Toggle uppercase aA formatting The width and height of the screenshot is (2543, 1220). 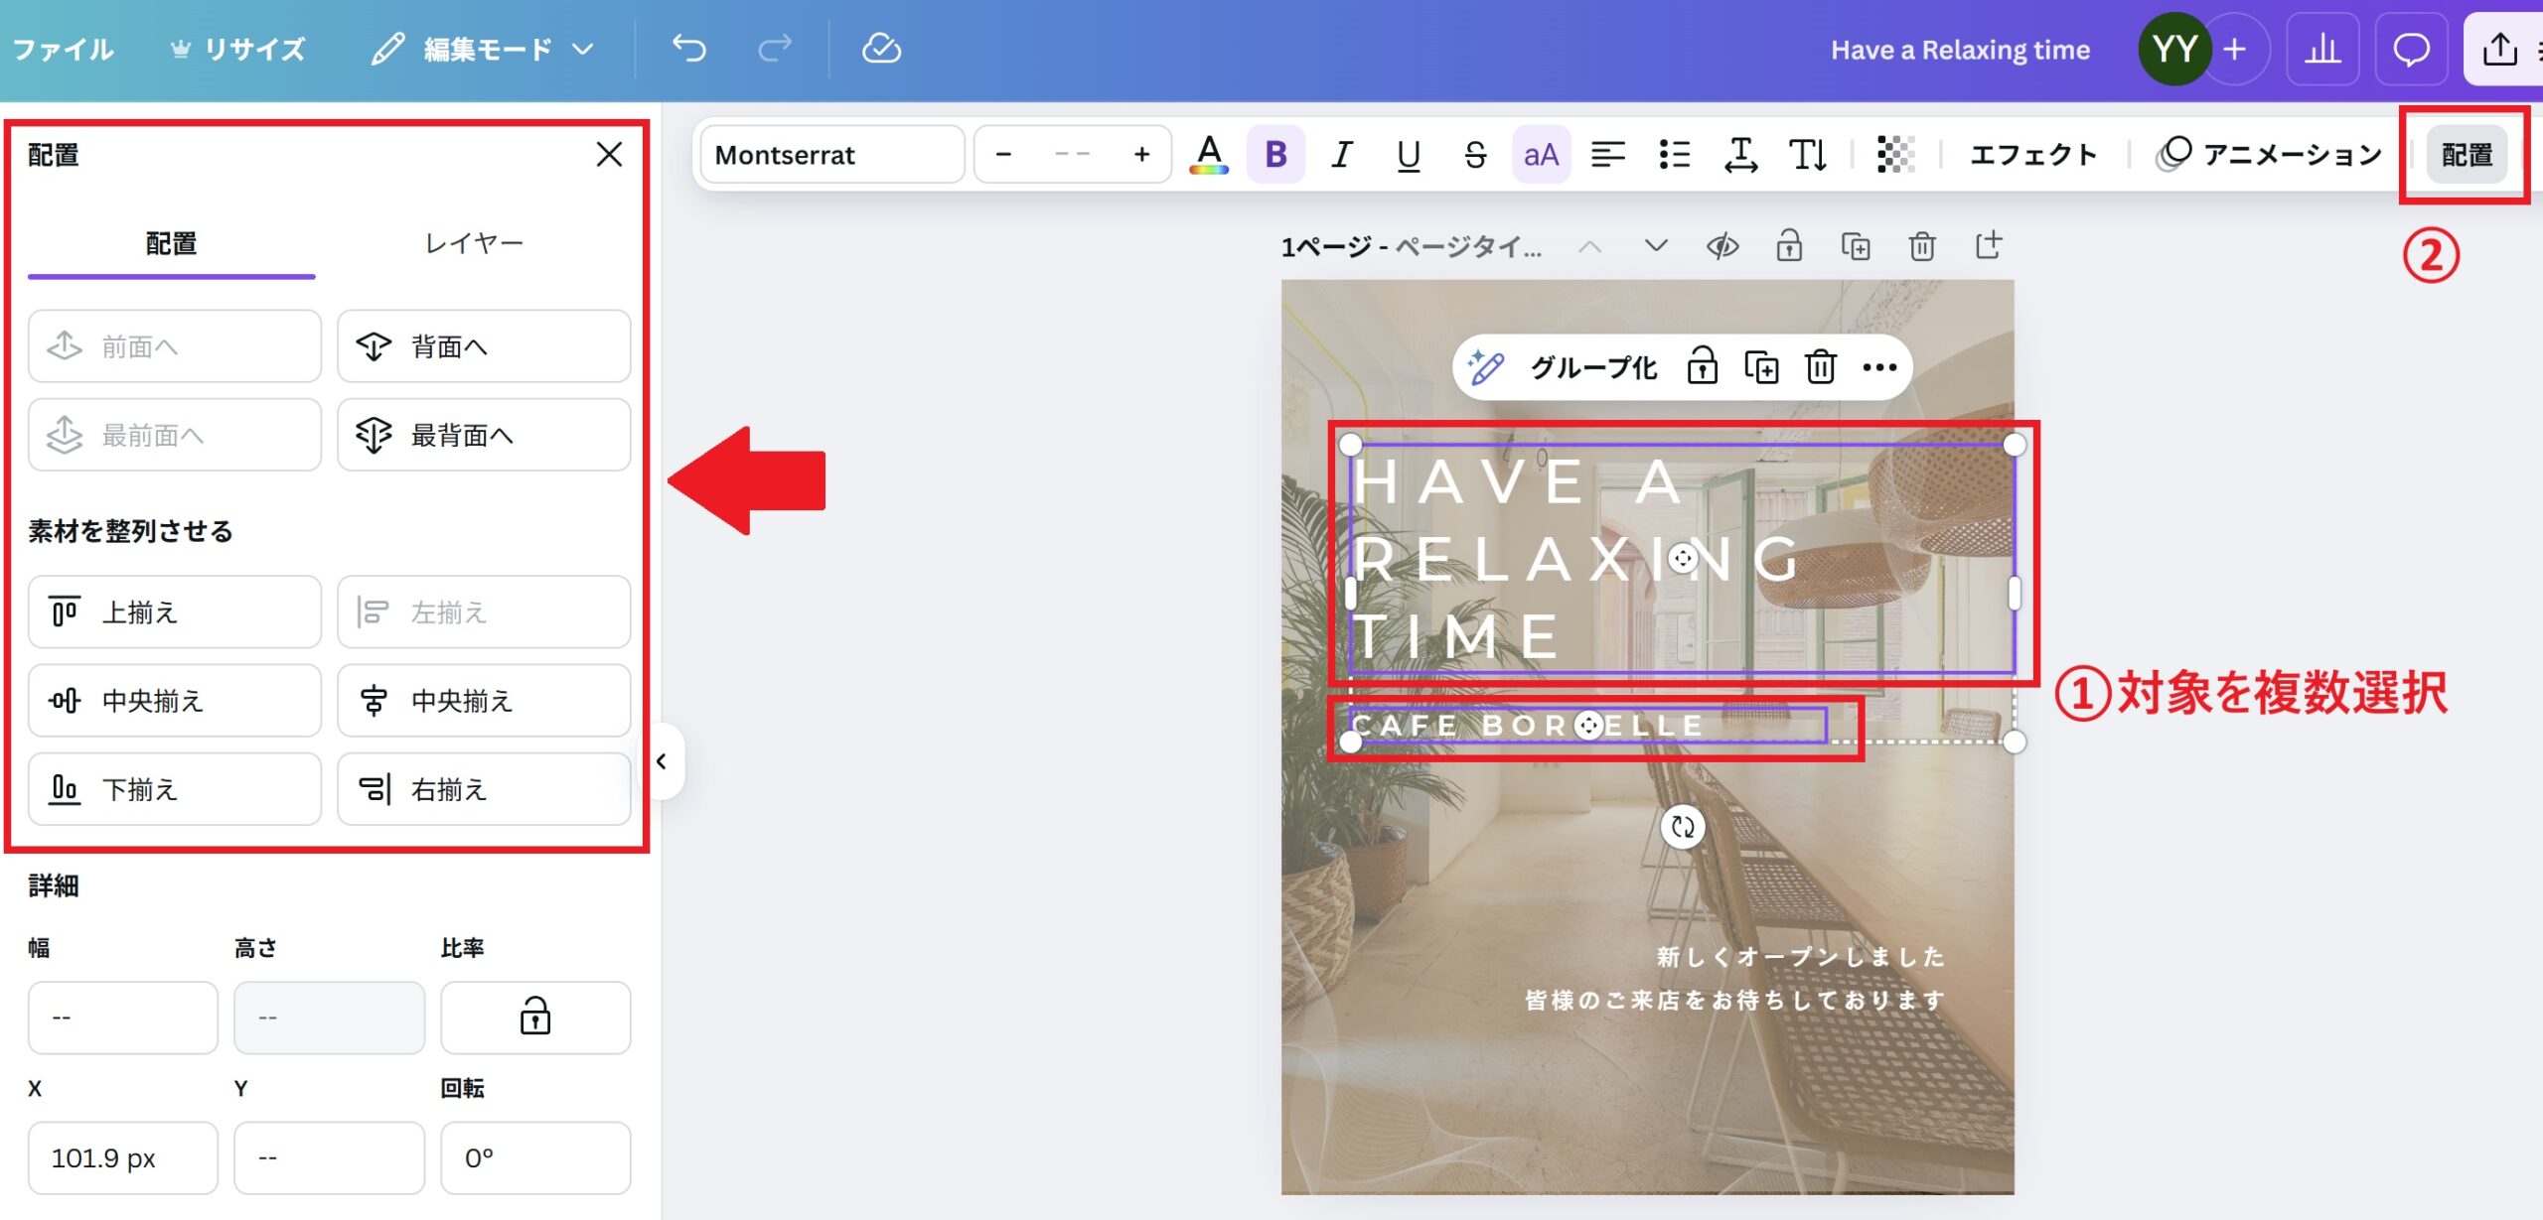1541,155
